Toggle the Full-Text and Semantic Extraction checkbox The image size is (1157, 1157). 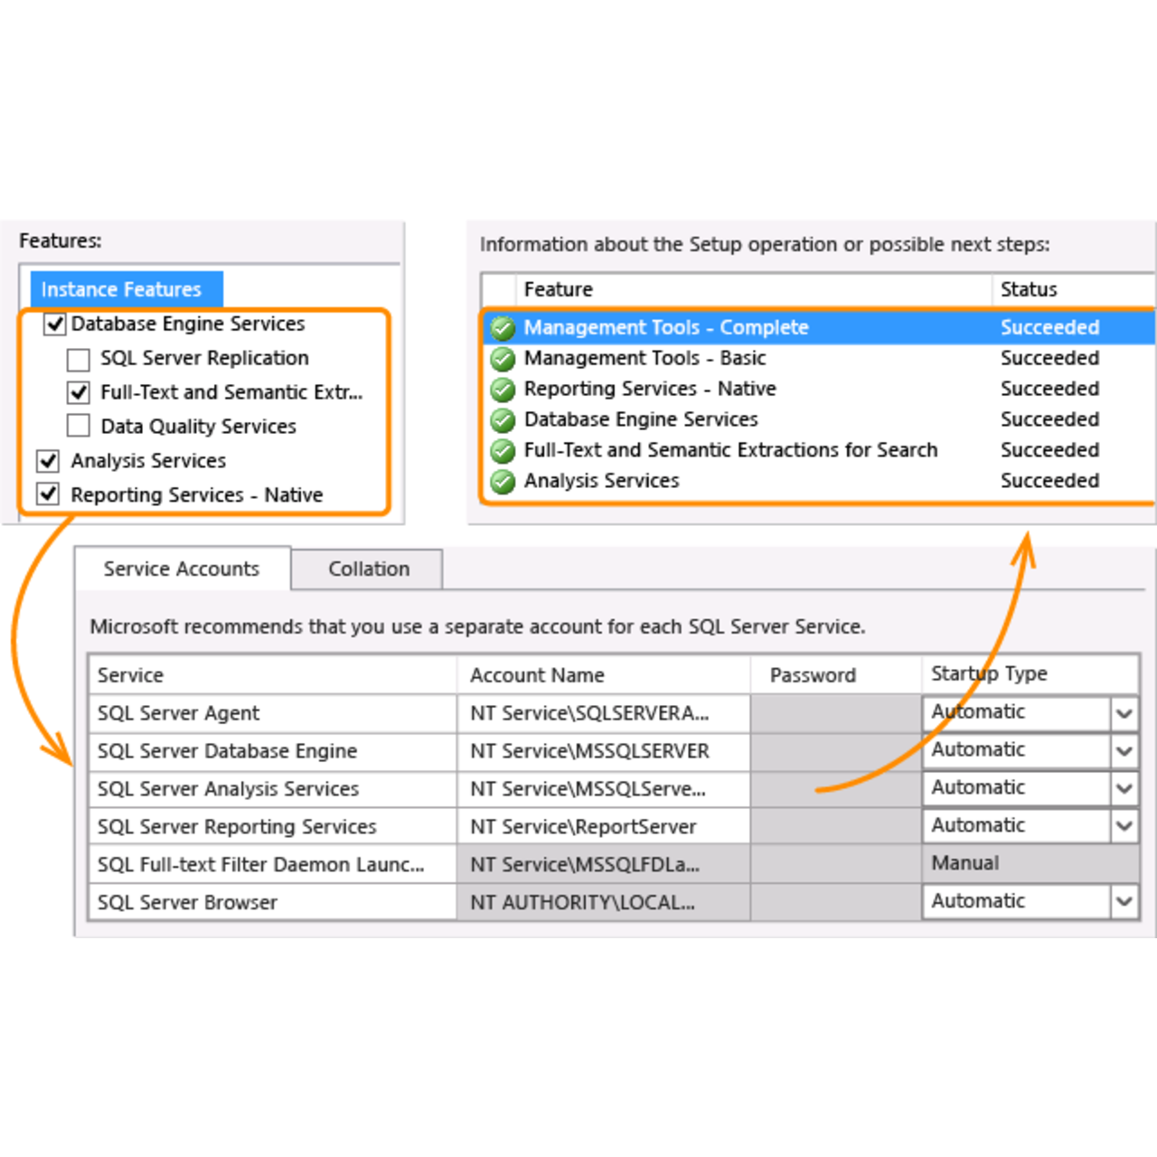pyautogui.click(x=79, y=392)
